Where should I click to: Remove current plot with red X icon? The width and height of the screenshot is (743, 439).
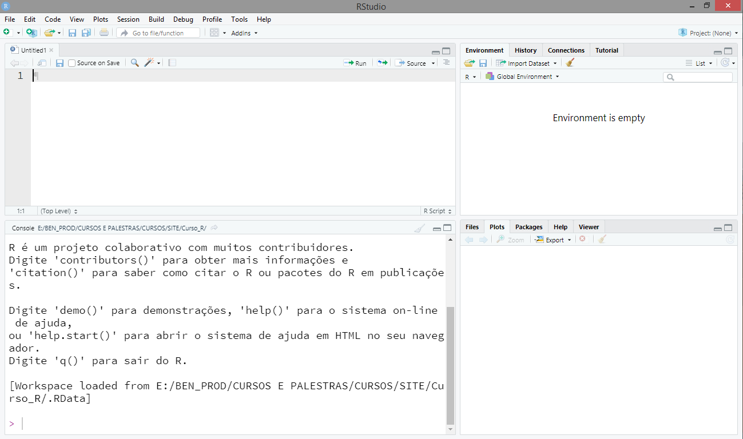tap(582, 240)
